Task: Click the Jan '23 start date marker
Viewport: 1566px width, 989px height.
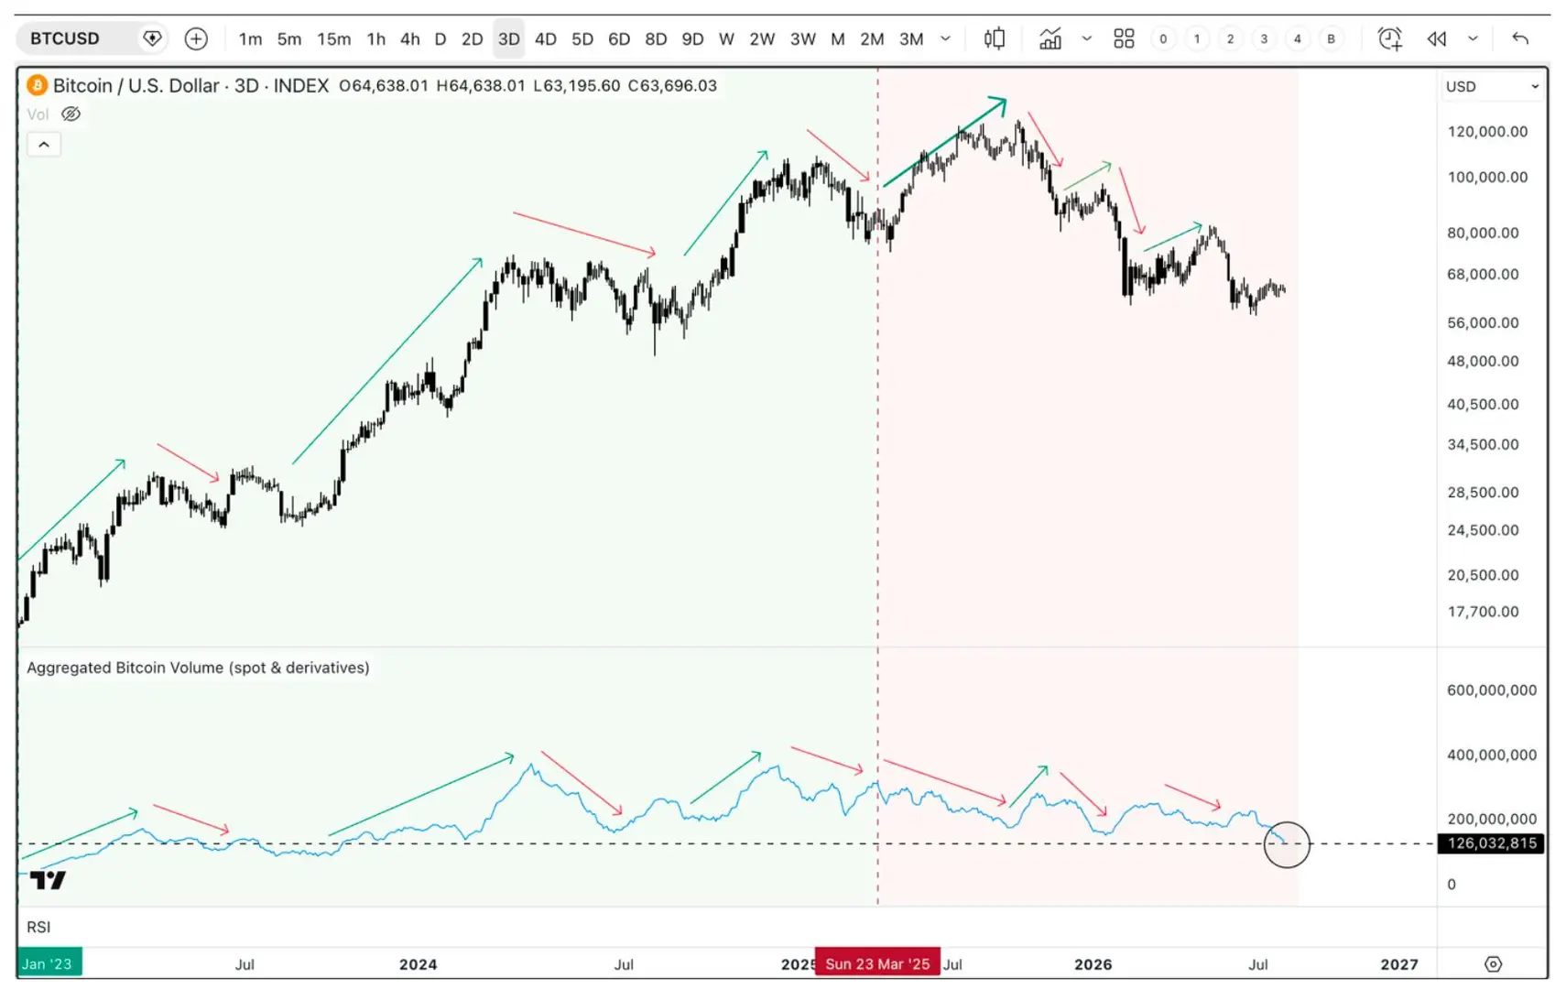Action: [49, 963]
